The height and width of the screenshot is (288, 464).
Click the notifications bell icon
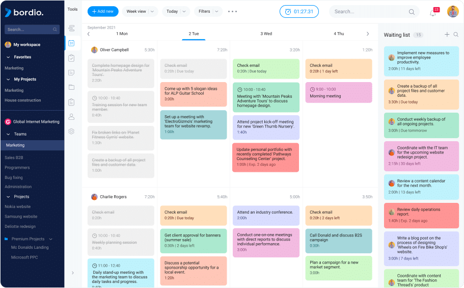click(x=433, y=12)
